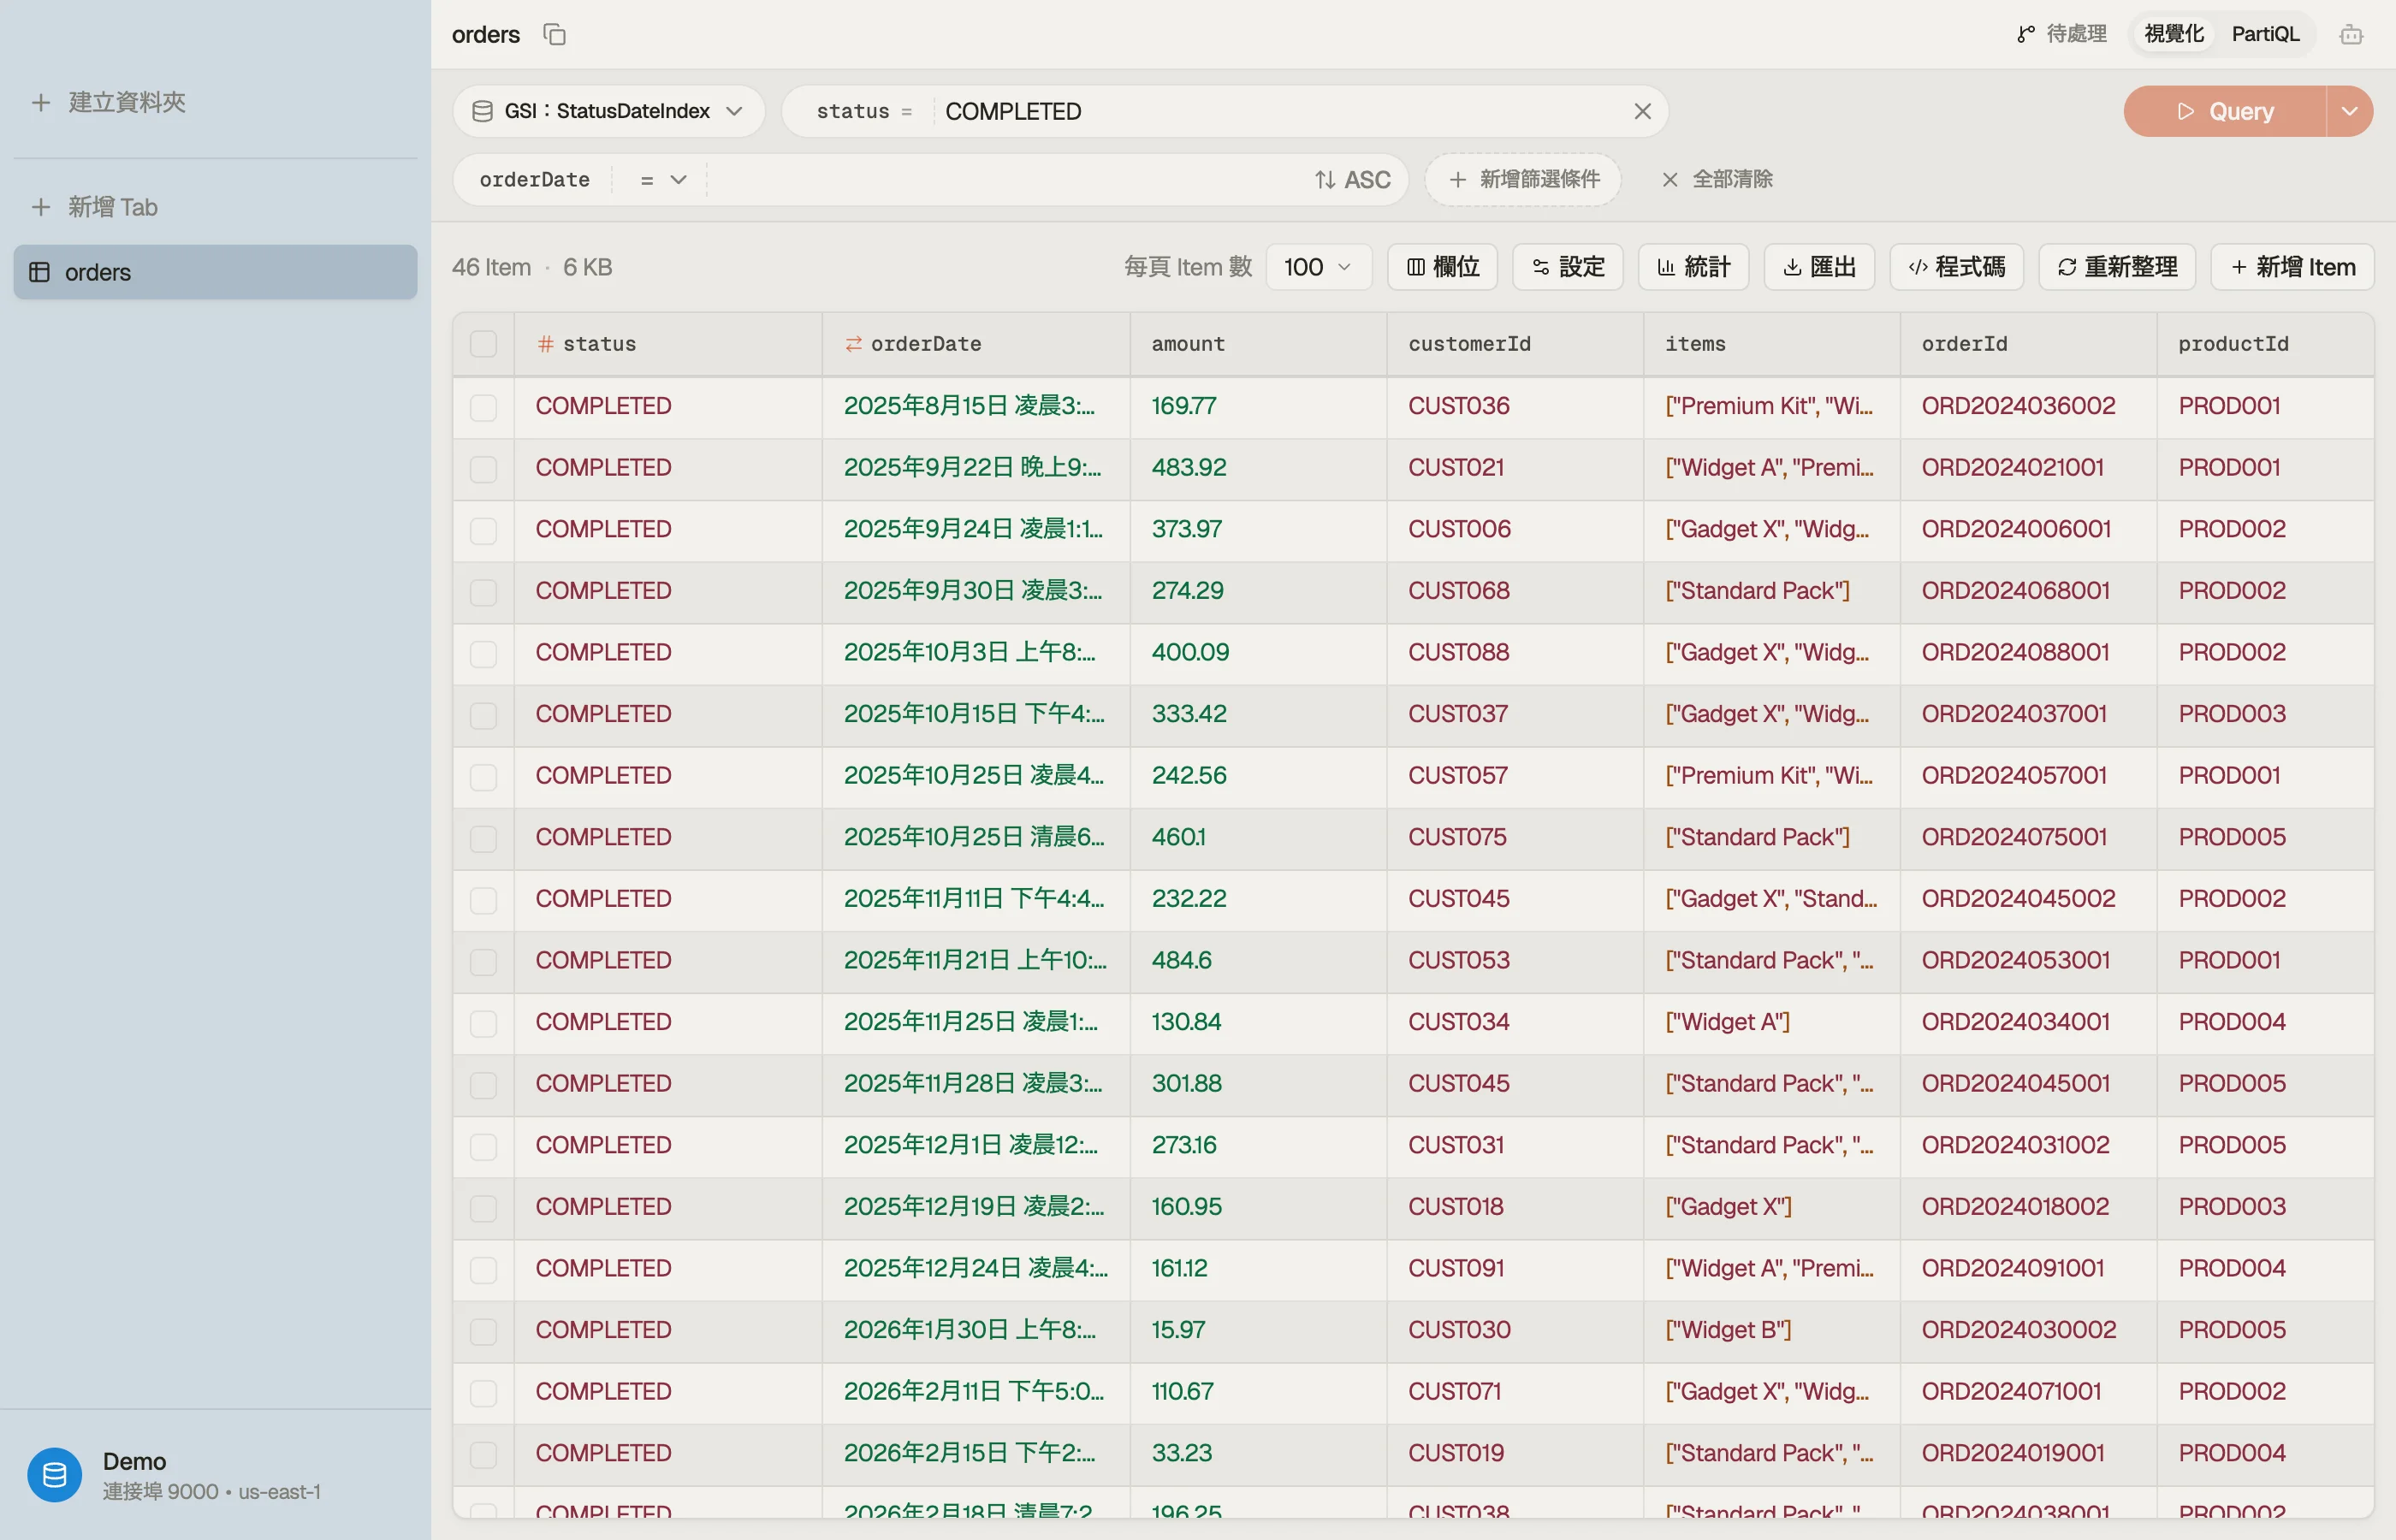Run the Query button
This screenshot has height=1540, width=2396.
coord(2224,111)
